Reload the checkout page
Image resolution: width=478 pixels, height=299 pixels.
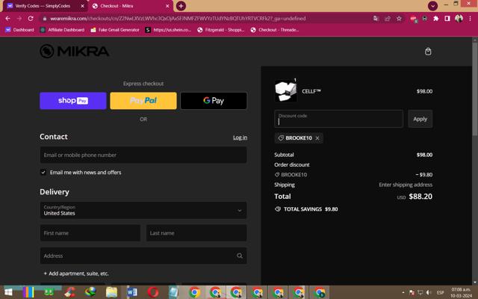tap(31, 18)
